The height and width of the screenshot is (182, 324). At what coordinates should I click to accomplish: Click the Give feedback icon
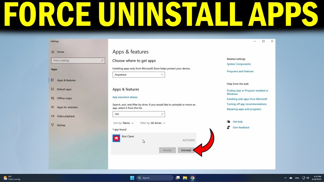tap(229, 127)
